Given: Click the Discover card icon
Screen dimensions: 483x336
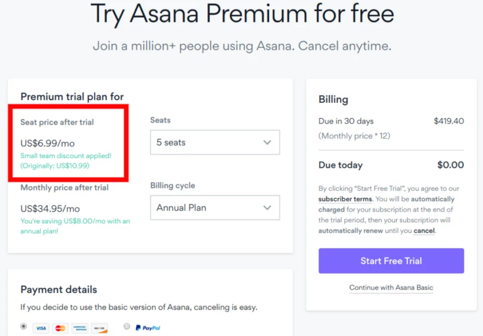Looking at the screenshot, I should point(99,328).
